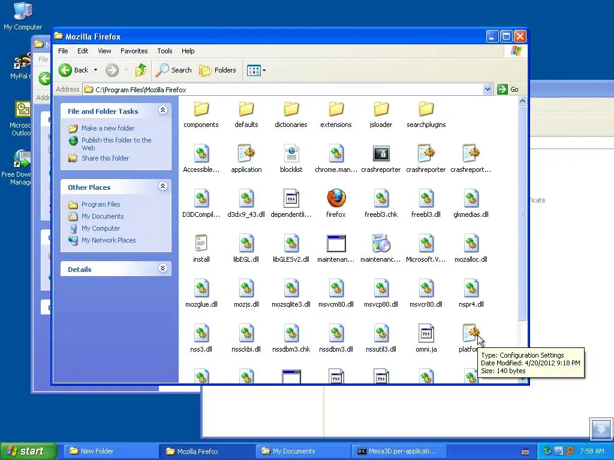This screenshot has width=614, height=460.
Task: Open the Search toolbar button
Action: coord(173,70)
